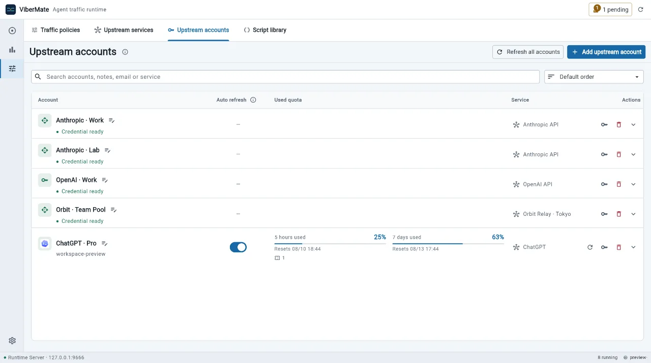651x363 pixels.
Task: Expand the Anthropic · Work row
Action: [x=633, y=124]
